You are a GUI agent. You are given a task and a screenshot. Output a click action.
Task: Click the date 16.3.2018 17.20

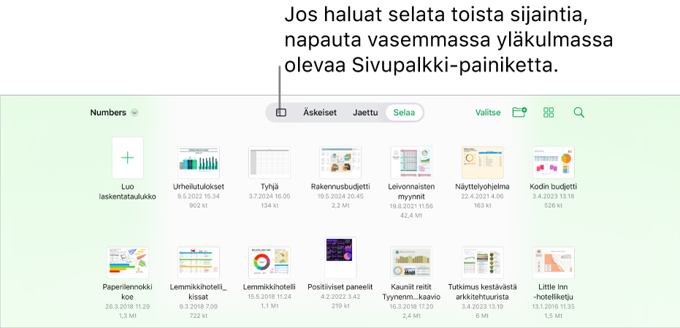click(411, 306)
